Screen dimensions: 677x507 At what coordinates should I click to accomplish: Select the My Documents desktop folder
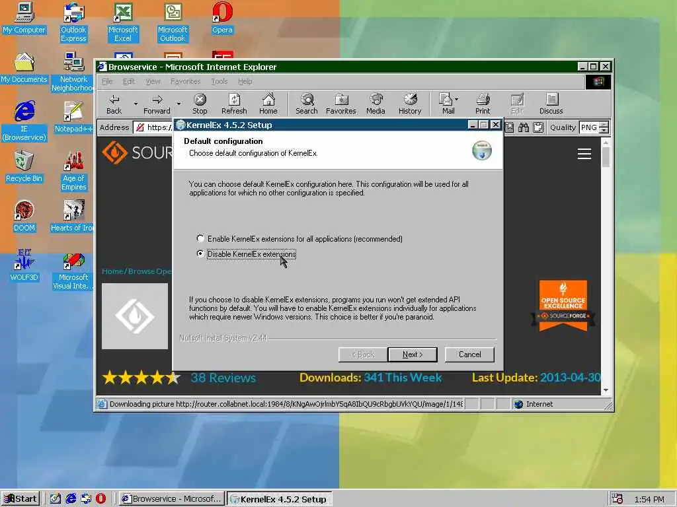[x=24, y=68]
